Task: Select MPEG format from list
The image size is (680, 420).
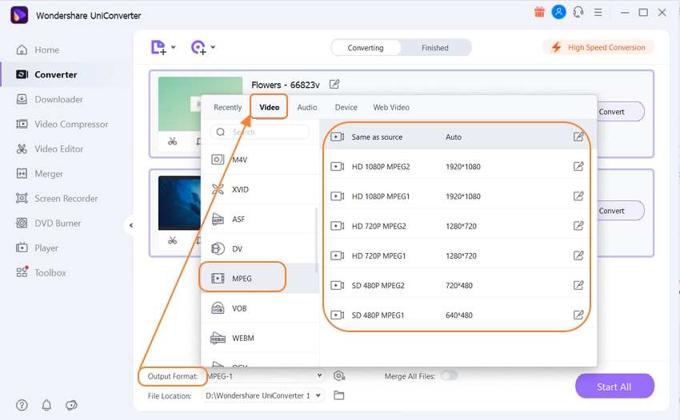Action: coord(259,278)
